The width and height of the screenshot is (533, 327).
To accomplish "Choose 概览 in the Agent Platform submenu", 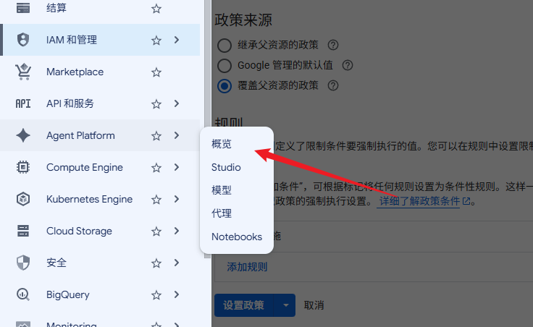I will pyautogui.click(x=222, y=144).
